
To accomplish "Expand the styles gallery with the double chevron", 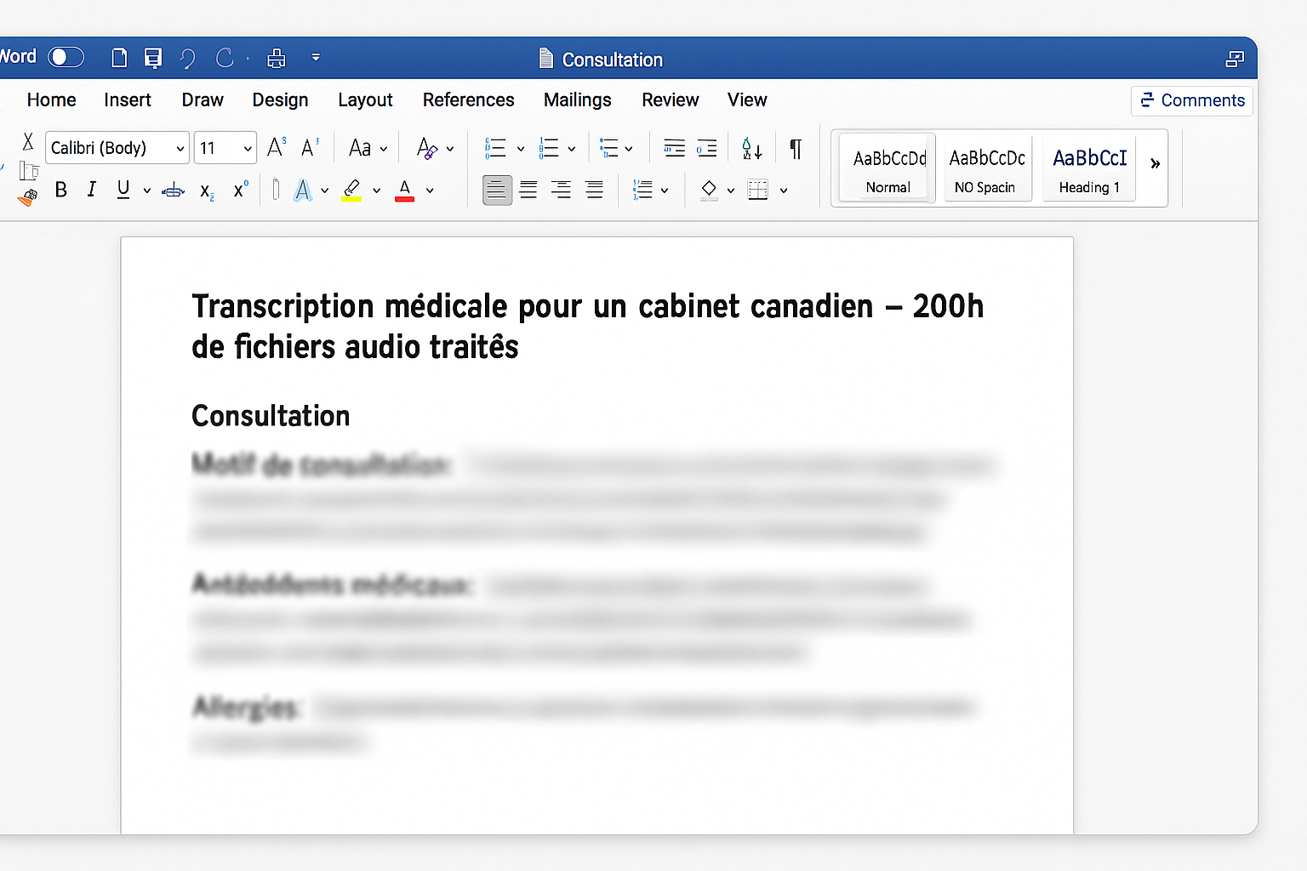I will [1155, 164].
